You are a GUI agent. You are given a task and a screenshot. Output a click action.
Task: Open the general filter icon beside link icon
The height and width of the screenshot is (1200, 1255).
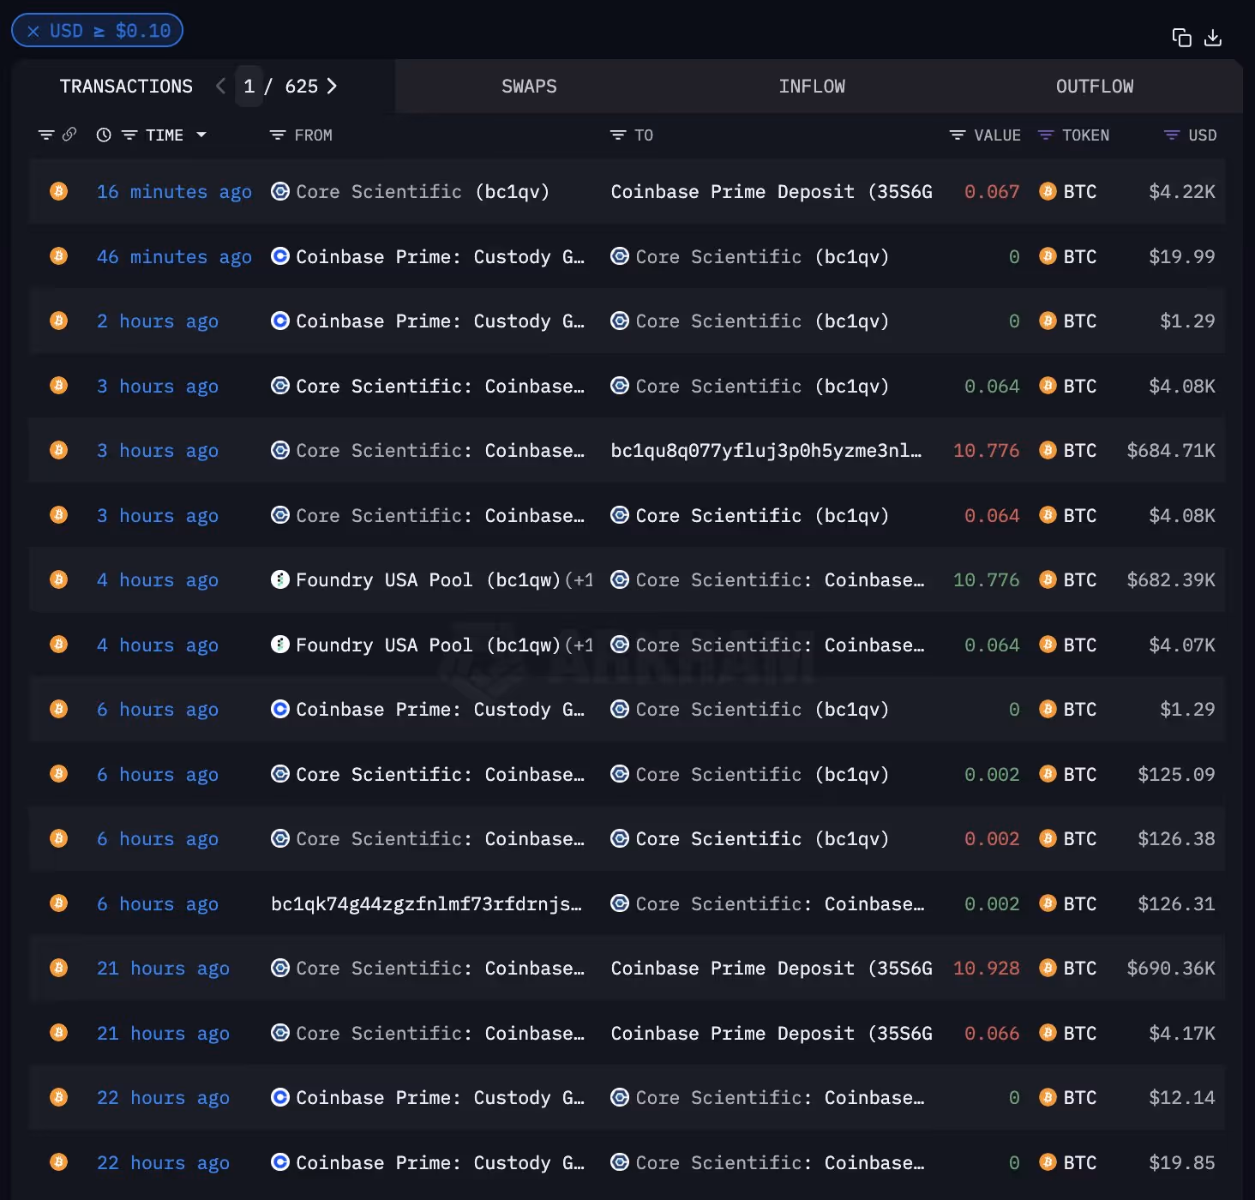coord(46,135)
